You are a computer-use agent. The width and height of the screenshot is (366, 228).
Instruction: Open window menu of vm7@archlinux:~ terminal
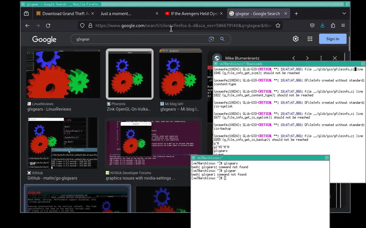coord(194,158)
